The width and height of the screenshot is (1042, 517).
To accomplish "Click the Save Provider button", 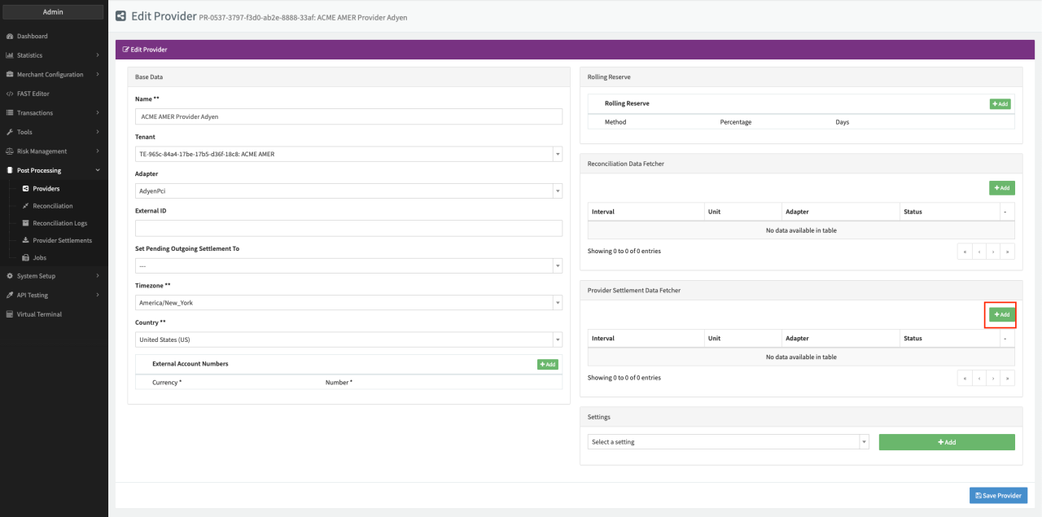I will (x=998, y=496).
